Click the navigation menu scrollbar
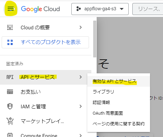The image size is (163, 137). (x=95, y=39)
